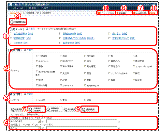Click the 入力クリア(C) button

click(16, 114)
